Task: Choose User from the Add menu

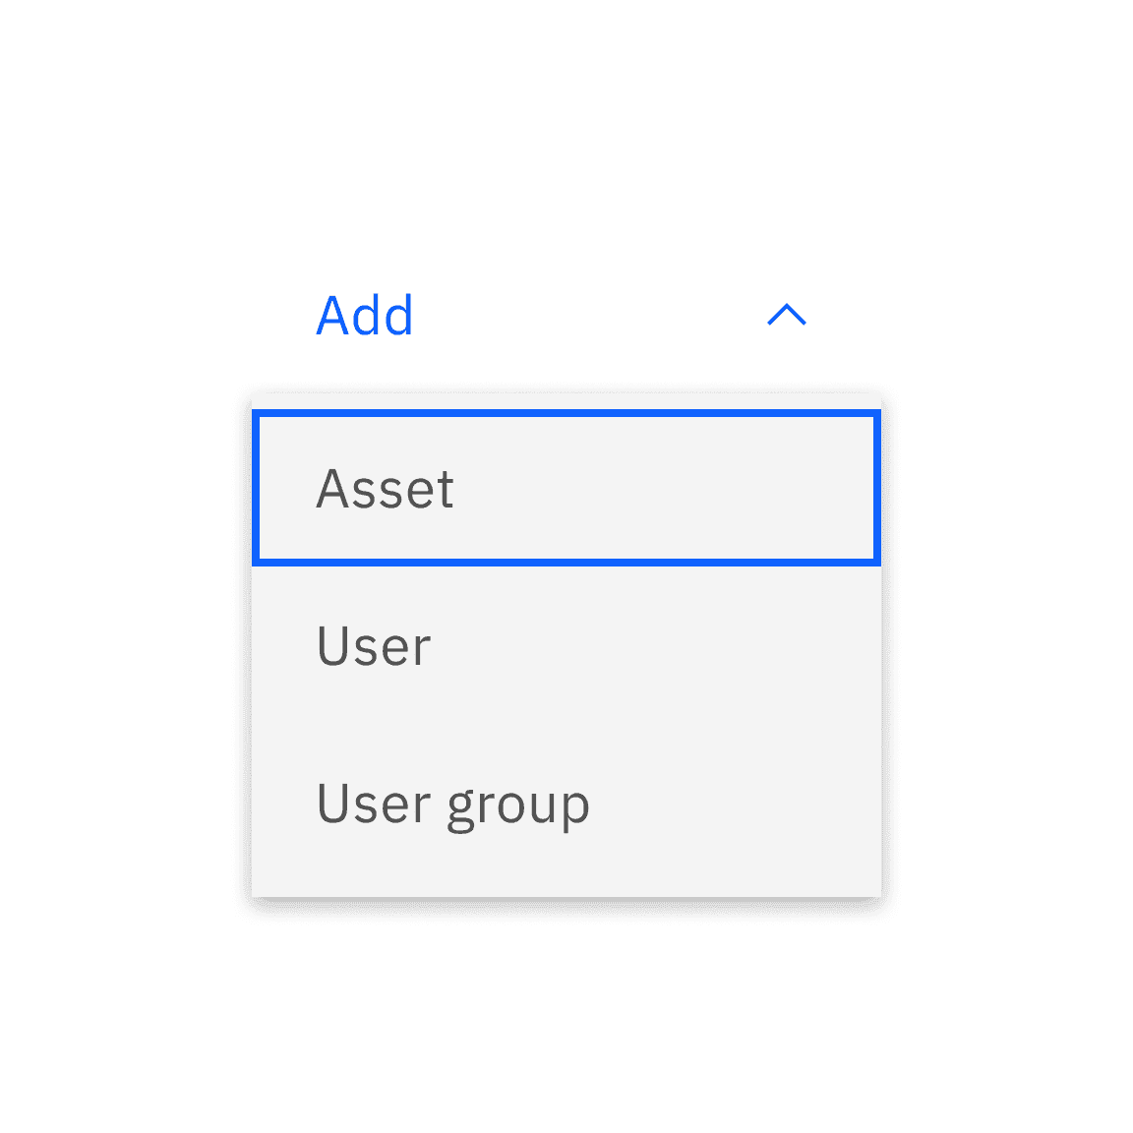Action: [x=566, y=646]
